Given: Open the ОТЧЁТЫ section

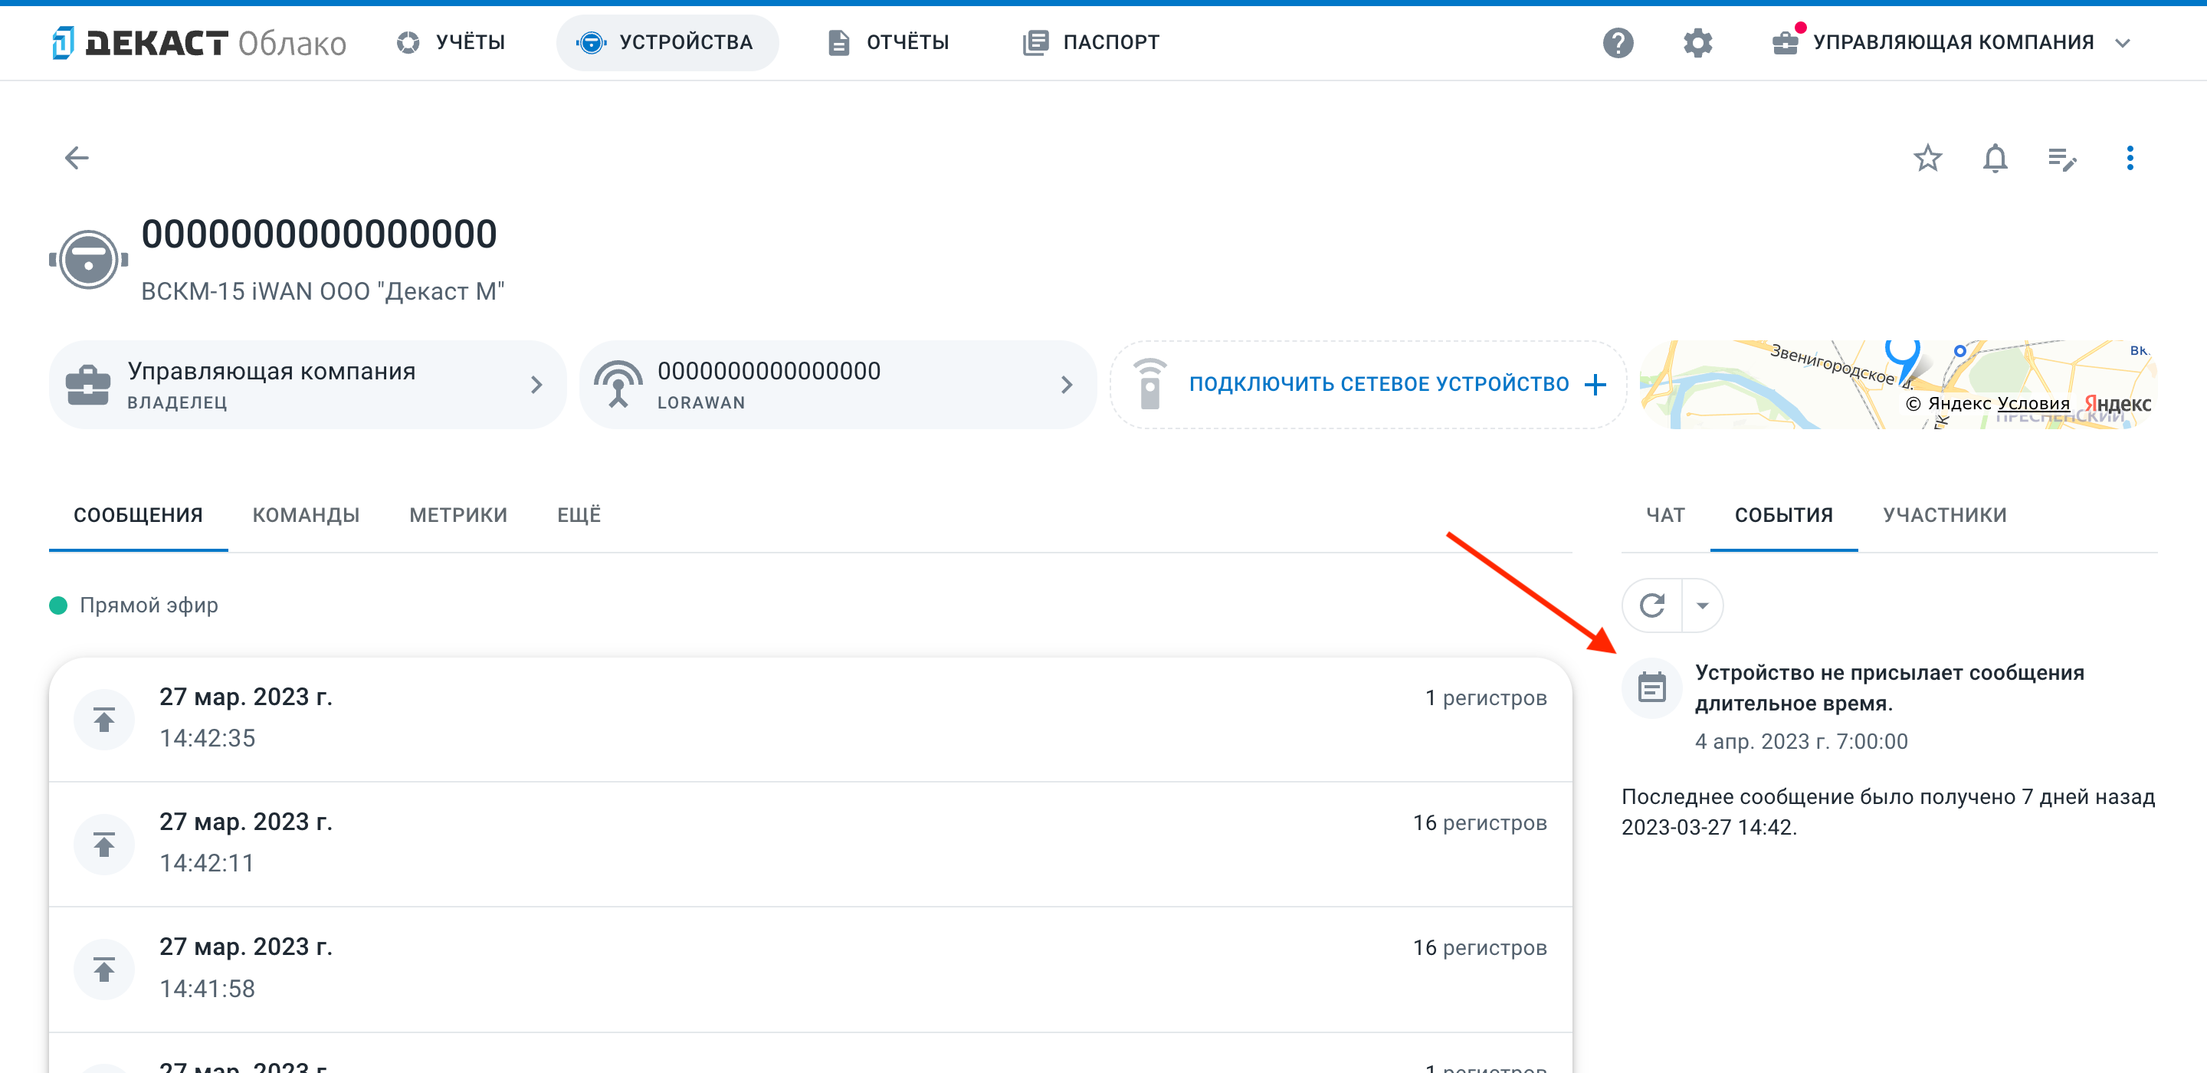Looking at the screenshot, I should (888, 42).
